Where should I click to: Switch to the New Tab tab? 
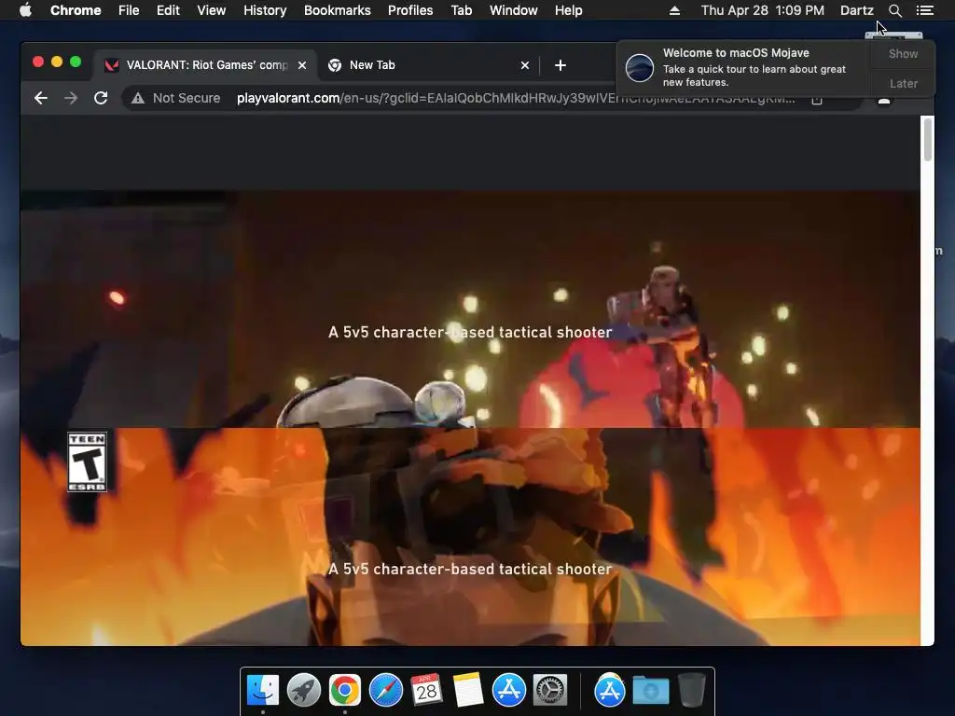pos(427,65)
